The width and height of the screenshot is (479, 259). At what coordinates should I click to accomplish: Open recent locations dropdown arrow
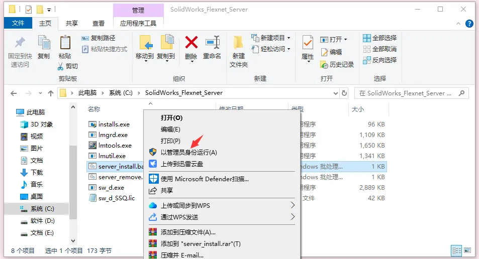(x=40, y=93)
